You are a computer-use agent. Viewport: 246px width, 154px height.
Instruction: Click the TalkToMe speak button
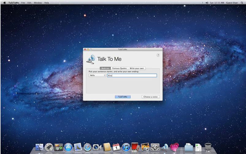coord(123,97)
